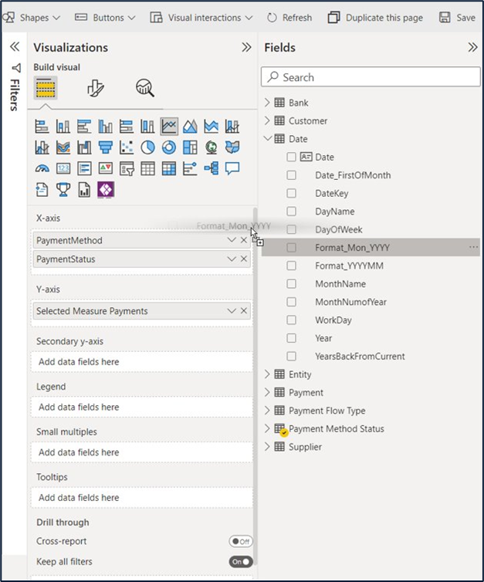Select the funnel chart visual

point(106,147)
